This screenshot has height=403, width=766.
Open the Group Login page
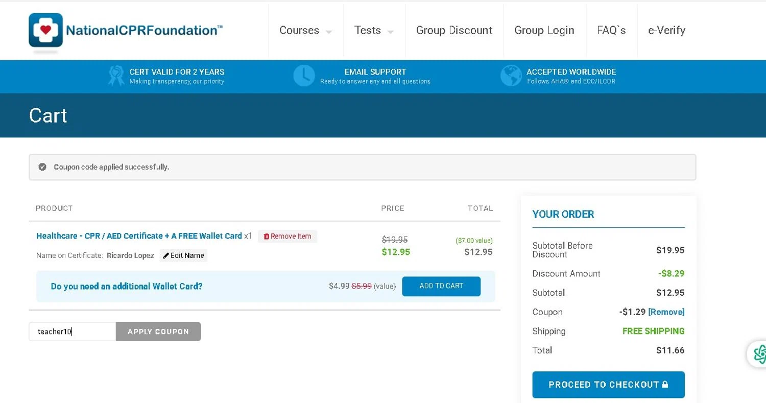(544, 31)
